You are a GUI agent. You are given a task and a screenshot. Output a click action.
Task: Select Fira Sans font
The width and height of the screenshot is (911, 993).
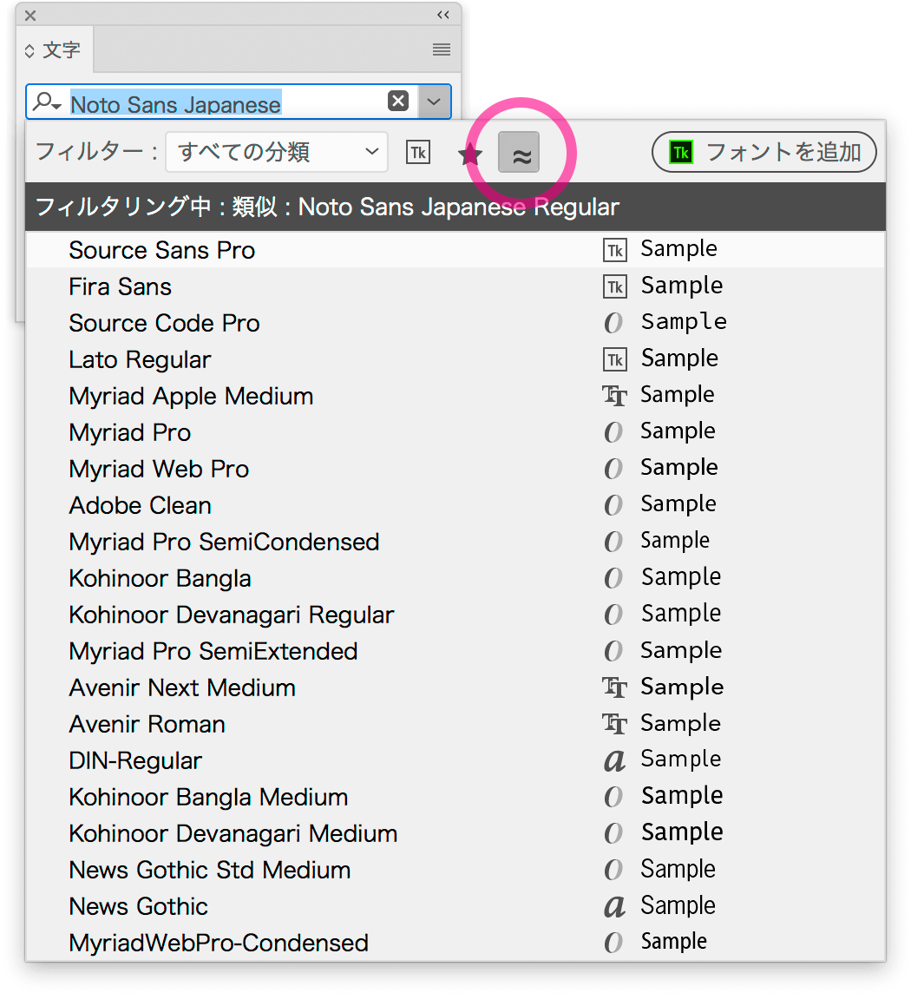click(455, 286)
